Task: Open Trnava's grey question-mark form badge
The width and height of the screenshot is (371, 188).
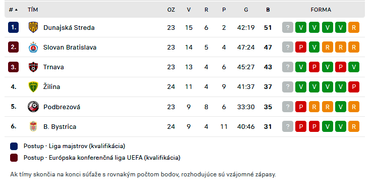Action: click(x=288, y=67)
